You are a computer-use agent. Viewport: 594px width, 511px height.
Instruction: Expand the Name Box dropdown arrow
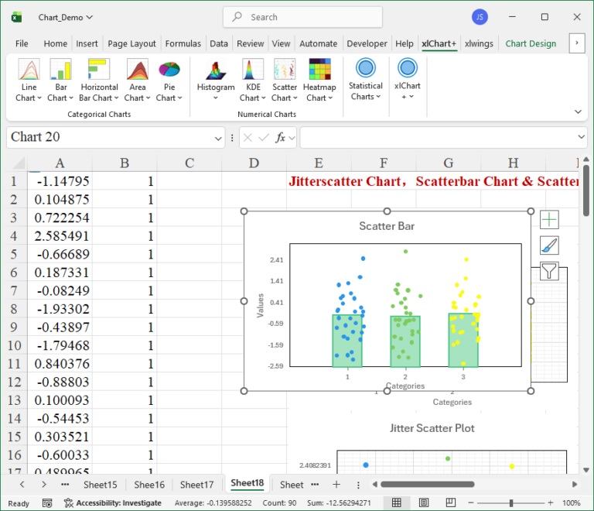(218, 139)
